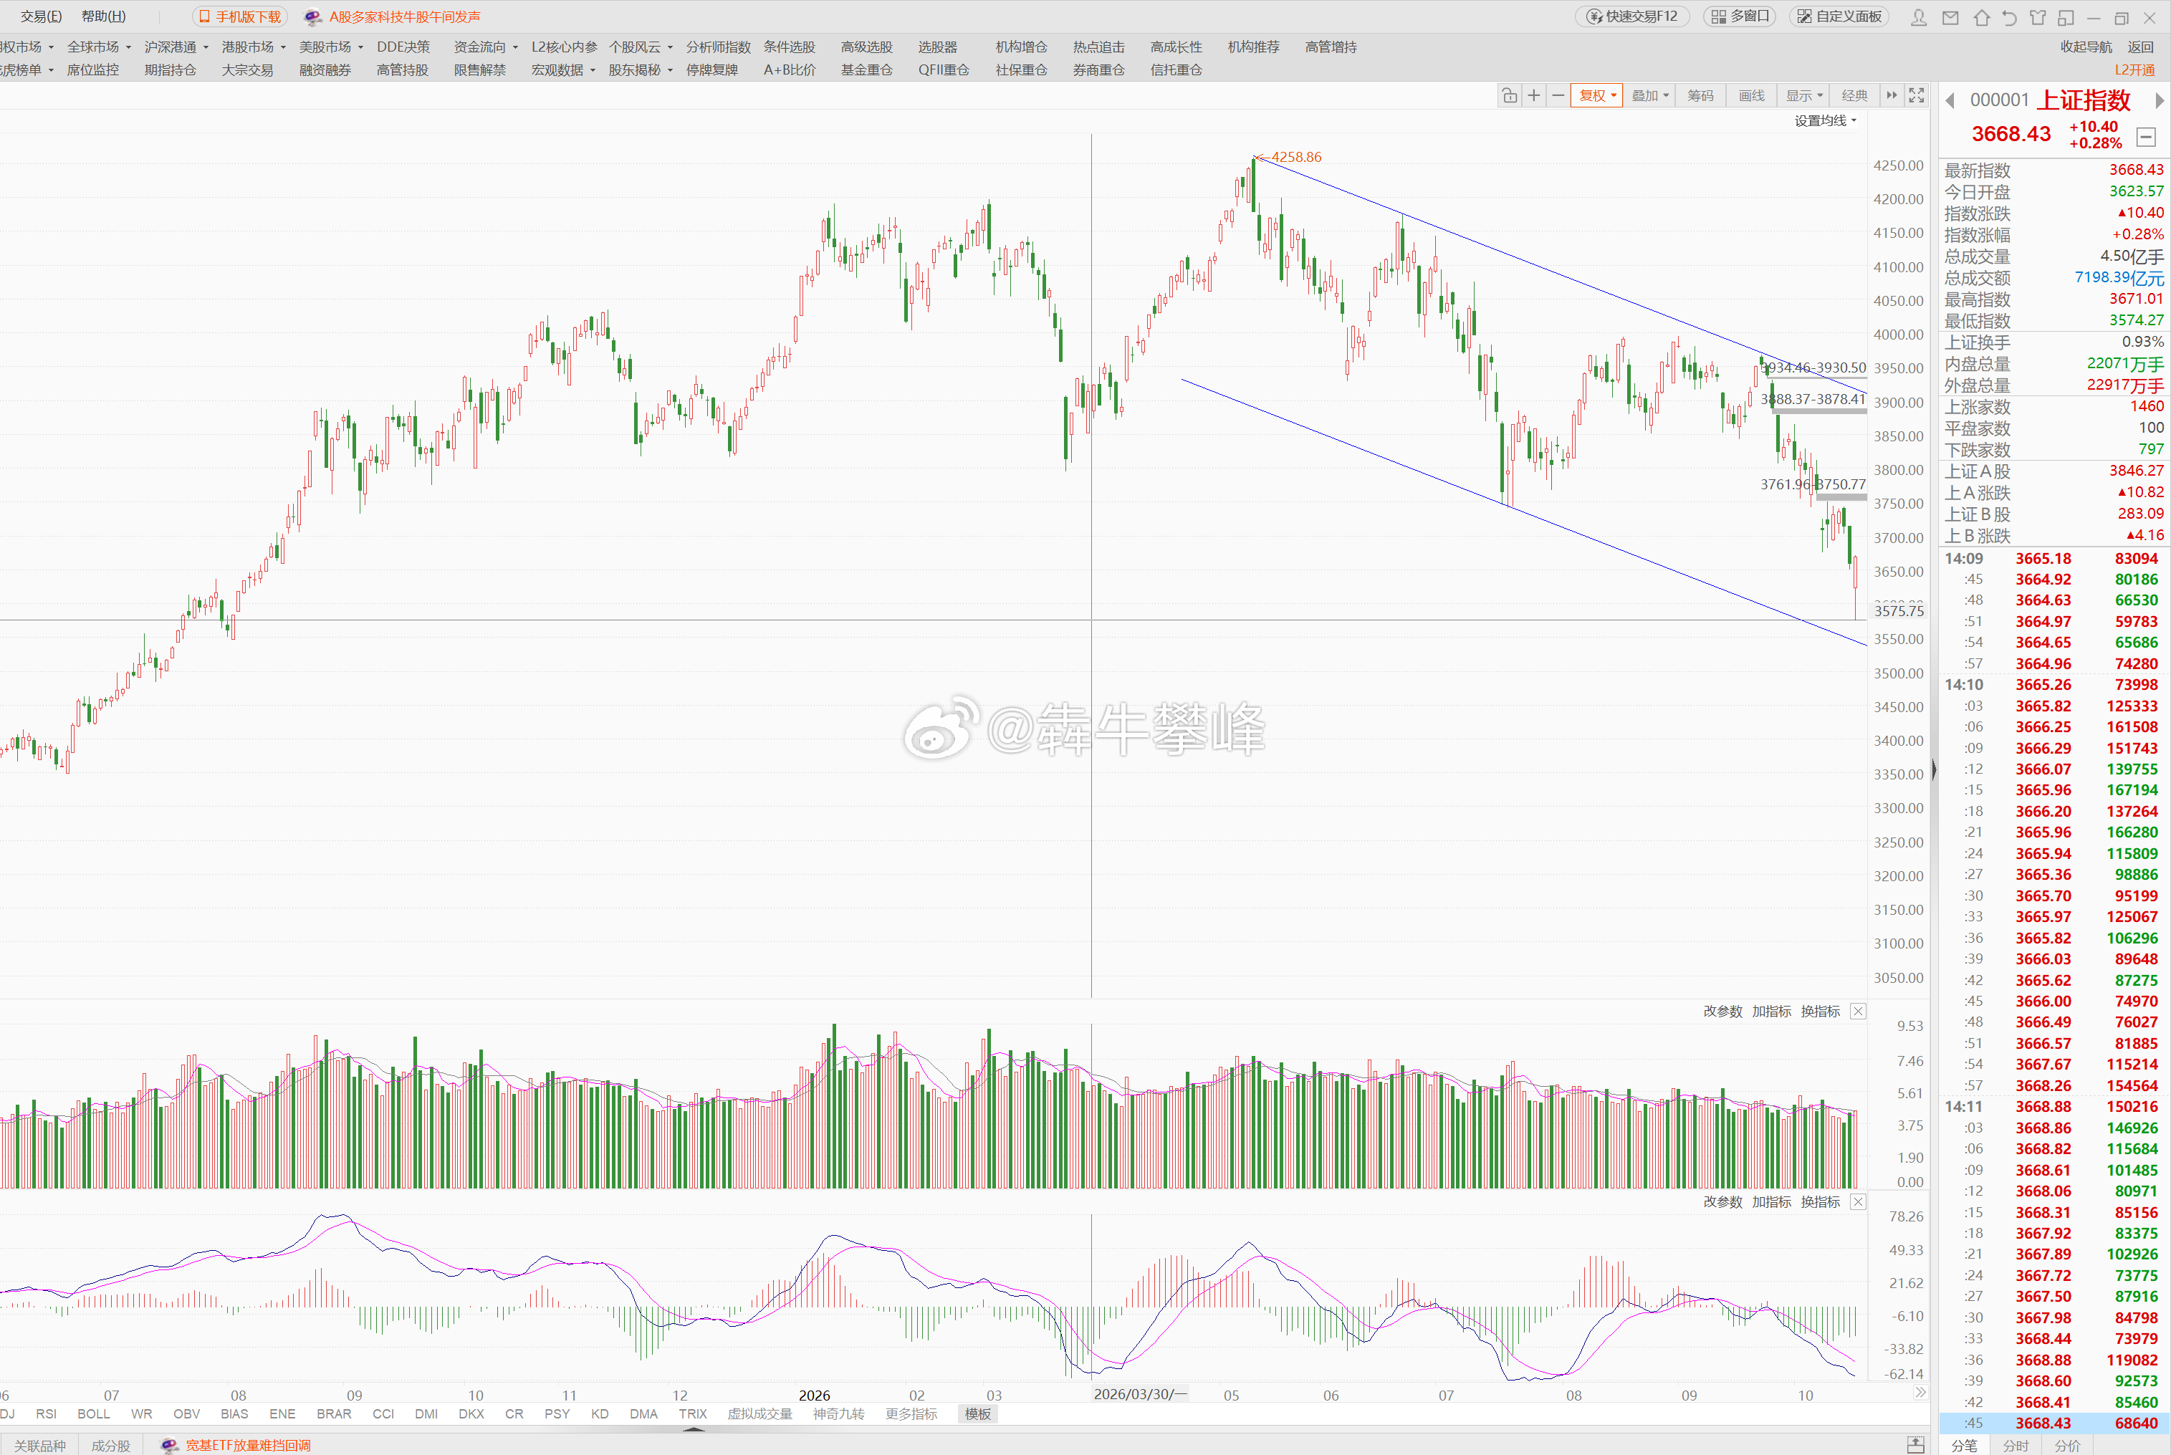Go to home via house icon

coord(1981,18)
